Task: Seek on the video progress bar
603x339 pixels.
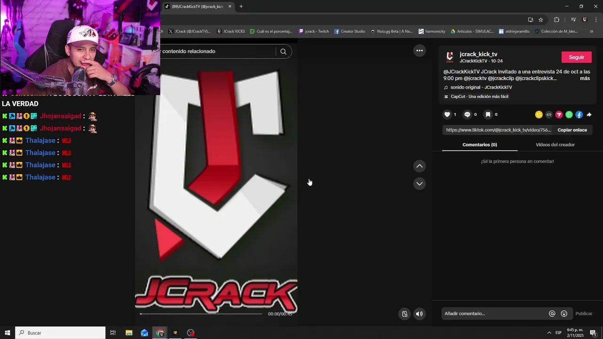Action: pyautogui.click(x=201, y=314)
